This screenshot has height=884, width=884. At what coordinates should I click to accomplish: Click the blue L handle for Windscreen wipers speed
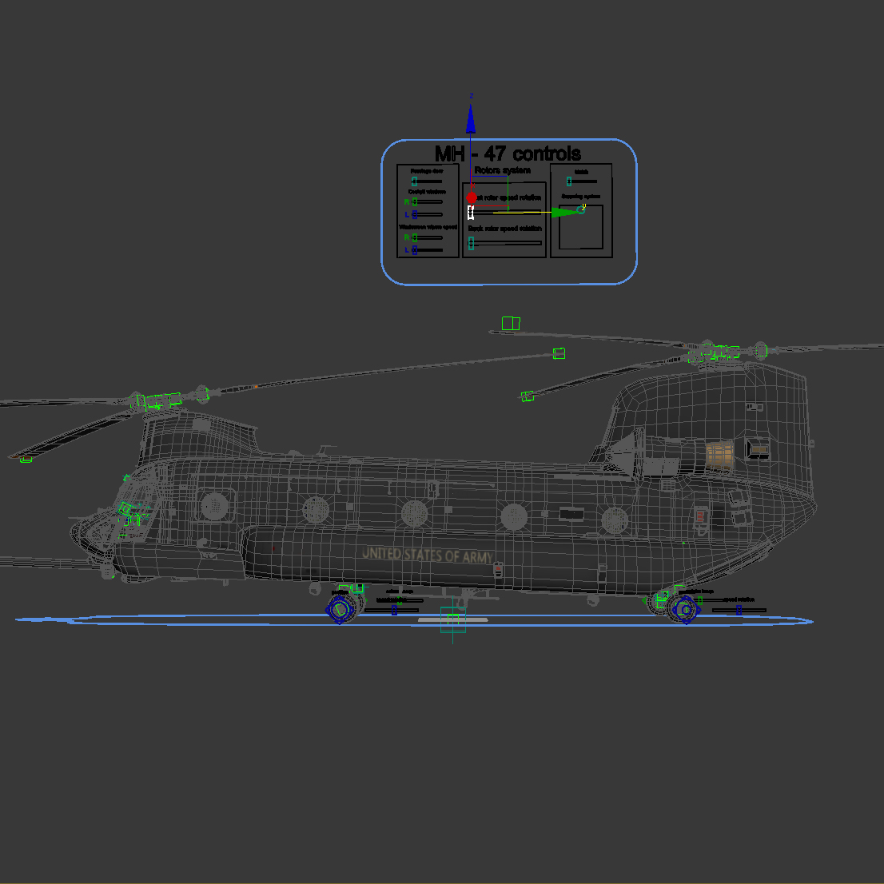(414, 249)
